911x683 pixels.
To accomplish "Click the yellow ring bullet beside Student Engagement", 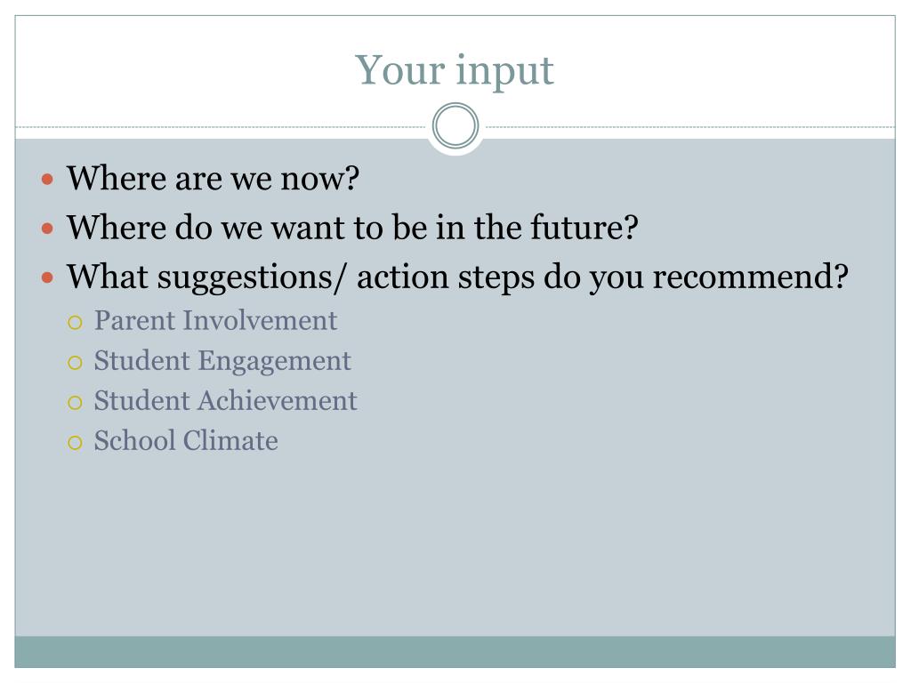I will pyautogui.click(x=75, y=363).
